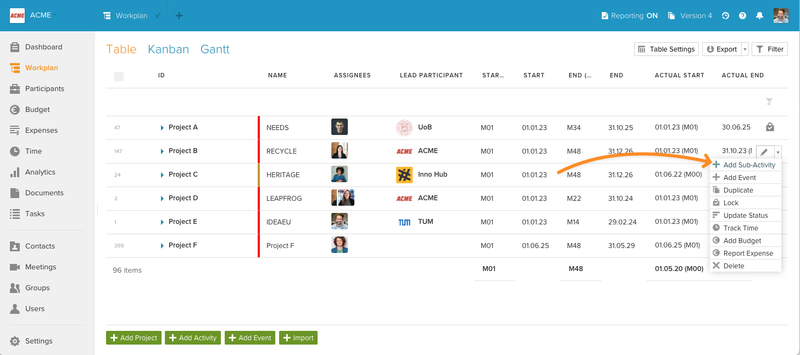
Task: Open version history clock icon
Action: click(x=726, y=16)
